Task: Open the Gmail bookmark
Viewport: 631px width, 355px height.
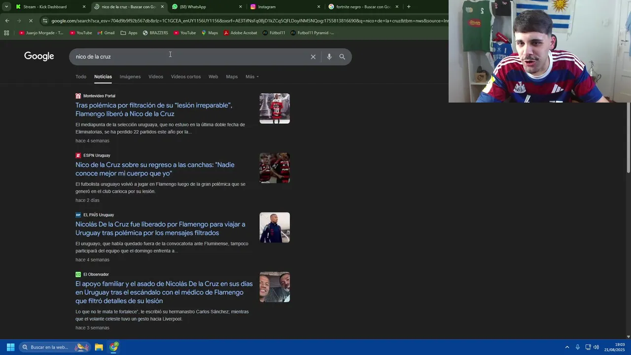Action: click(x=106, y=33)
